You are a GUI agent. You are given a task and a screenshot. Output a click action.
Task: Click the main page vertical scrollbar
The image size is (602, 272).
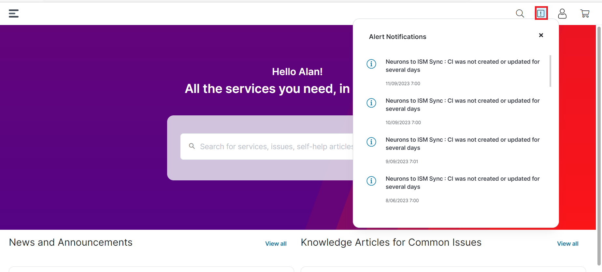(599, 146)
